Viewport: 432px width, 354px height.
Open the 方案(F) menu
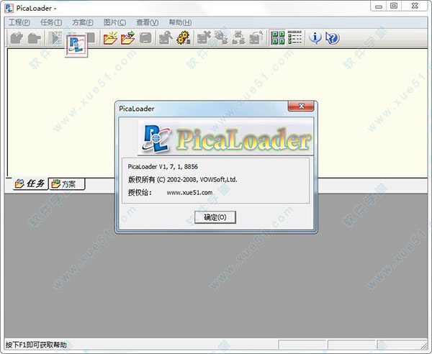[83, 22]
